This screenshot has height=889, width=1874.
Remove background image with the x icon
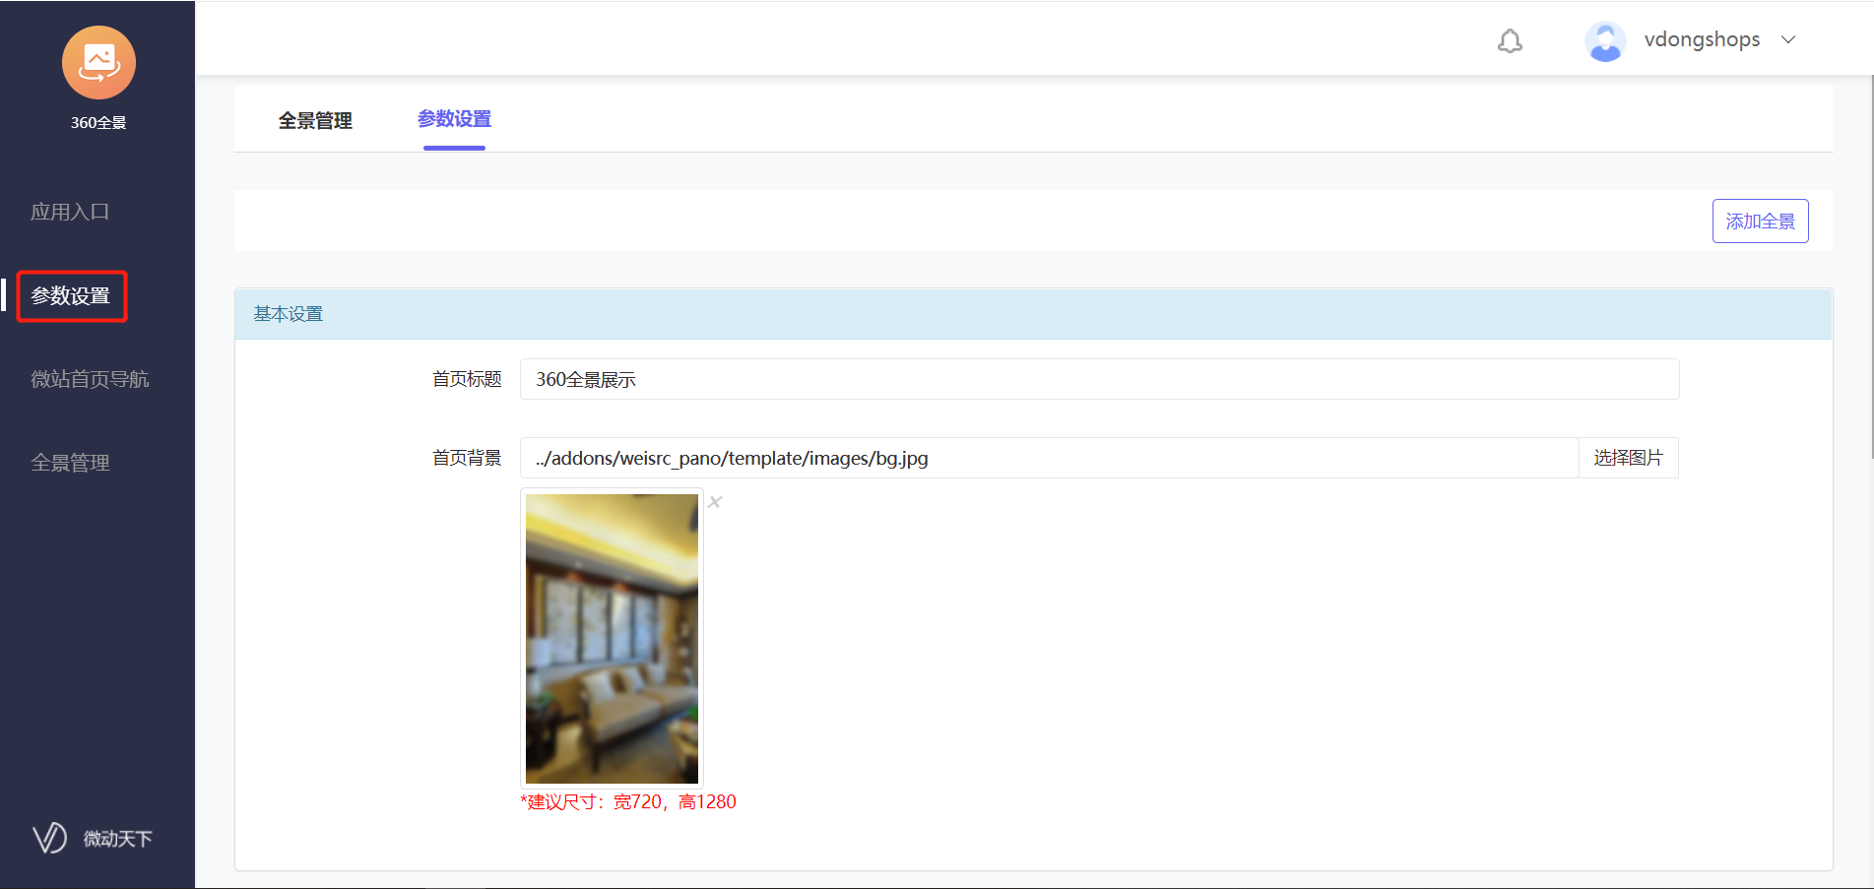715,502
